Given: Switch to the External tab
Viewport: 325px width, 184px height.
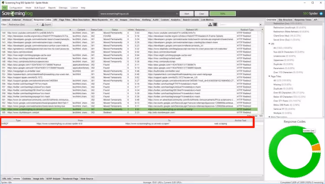Looking at the screenshot, I should [x=16, y=20].
